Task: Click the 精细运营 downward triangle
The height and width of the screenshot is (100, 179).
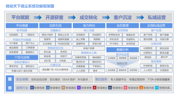Action: click(x=122, y=64)
